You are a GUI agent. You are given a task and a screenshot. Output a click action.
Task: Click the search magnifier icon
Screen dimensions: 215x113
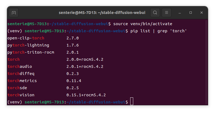pos(155,13)
